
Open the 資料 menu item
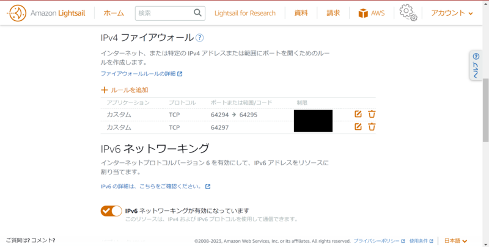(301, 13)
